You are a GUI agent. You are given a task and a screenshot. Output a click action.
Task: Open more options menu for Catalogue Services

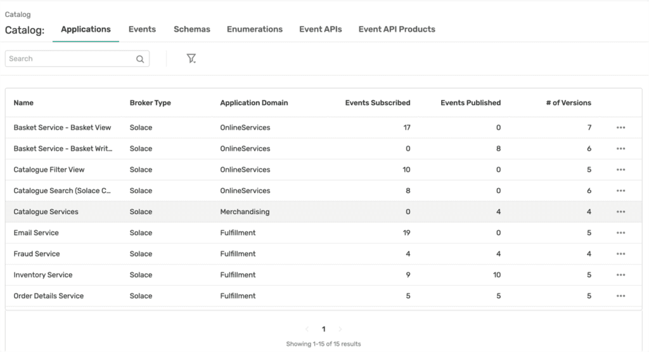pos(620,211)
